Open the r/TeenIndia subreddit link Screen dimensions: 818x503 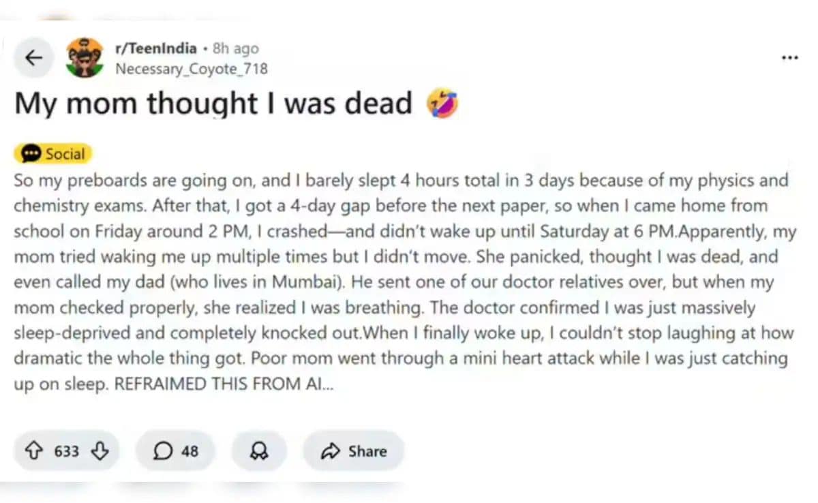point(156,48)
